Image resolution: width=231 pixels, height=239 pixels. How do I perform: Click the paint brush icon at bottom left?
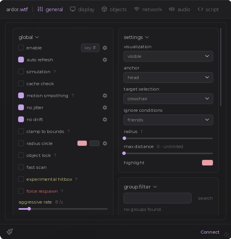(x=10, y=232)
